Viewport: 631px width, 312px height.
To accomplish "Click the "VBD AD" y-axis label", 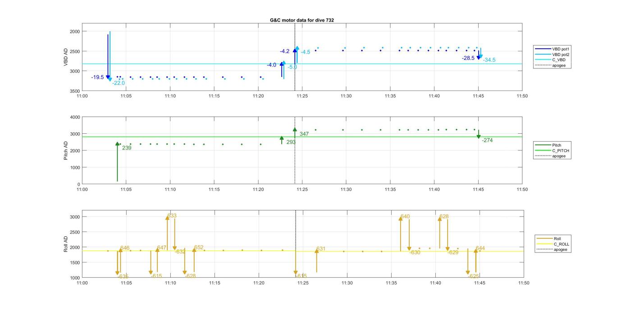I will click(66, 58).
